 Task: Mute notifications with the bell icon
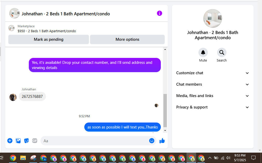click(203, 52)
